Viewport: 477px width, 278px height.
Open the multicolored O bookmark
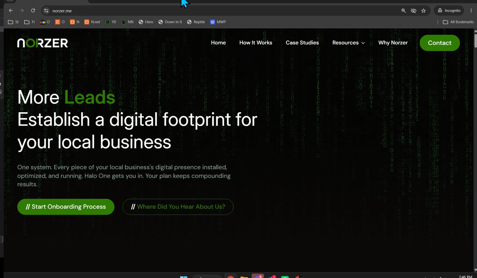point(45,22)
